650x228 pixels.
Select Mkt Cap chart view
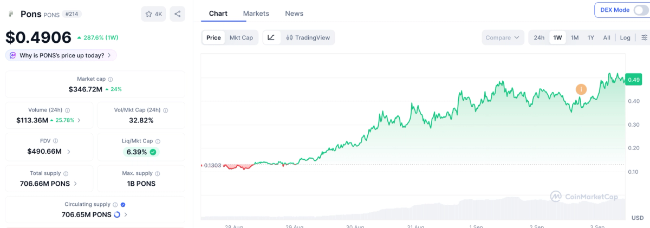click(x=241, y=37)
